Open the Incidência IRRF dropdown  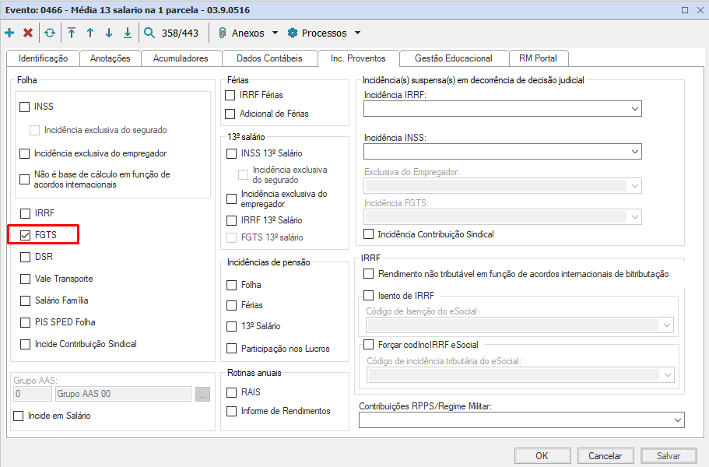coord(502,108)
